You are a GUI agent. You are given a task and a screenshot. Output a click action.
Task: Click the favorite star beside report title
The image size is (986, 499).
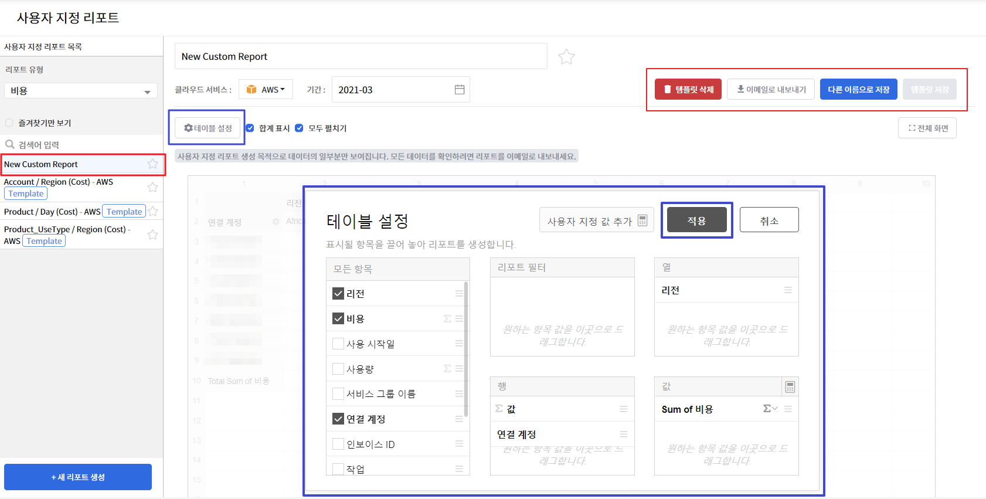(566, 57)
